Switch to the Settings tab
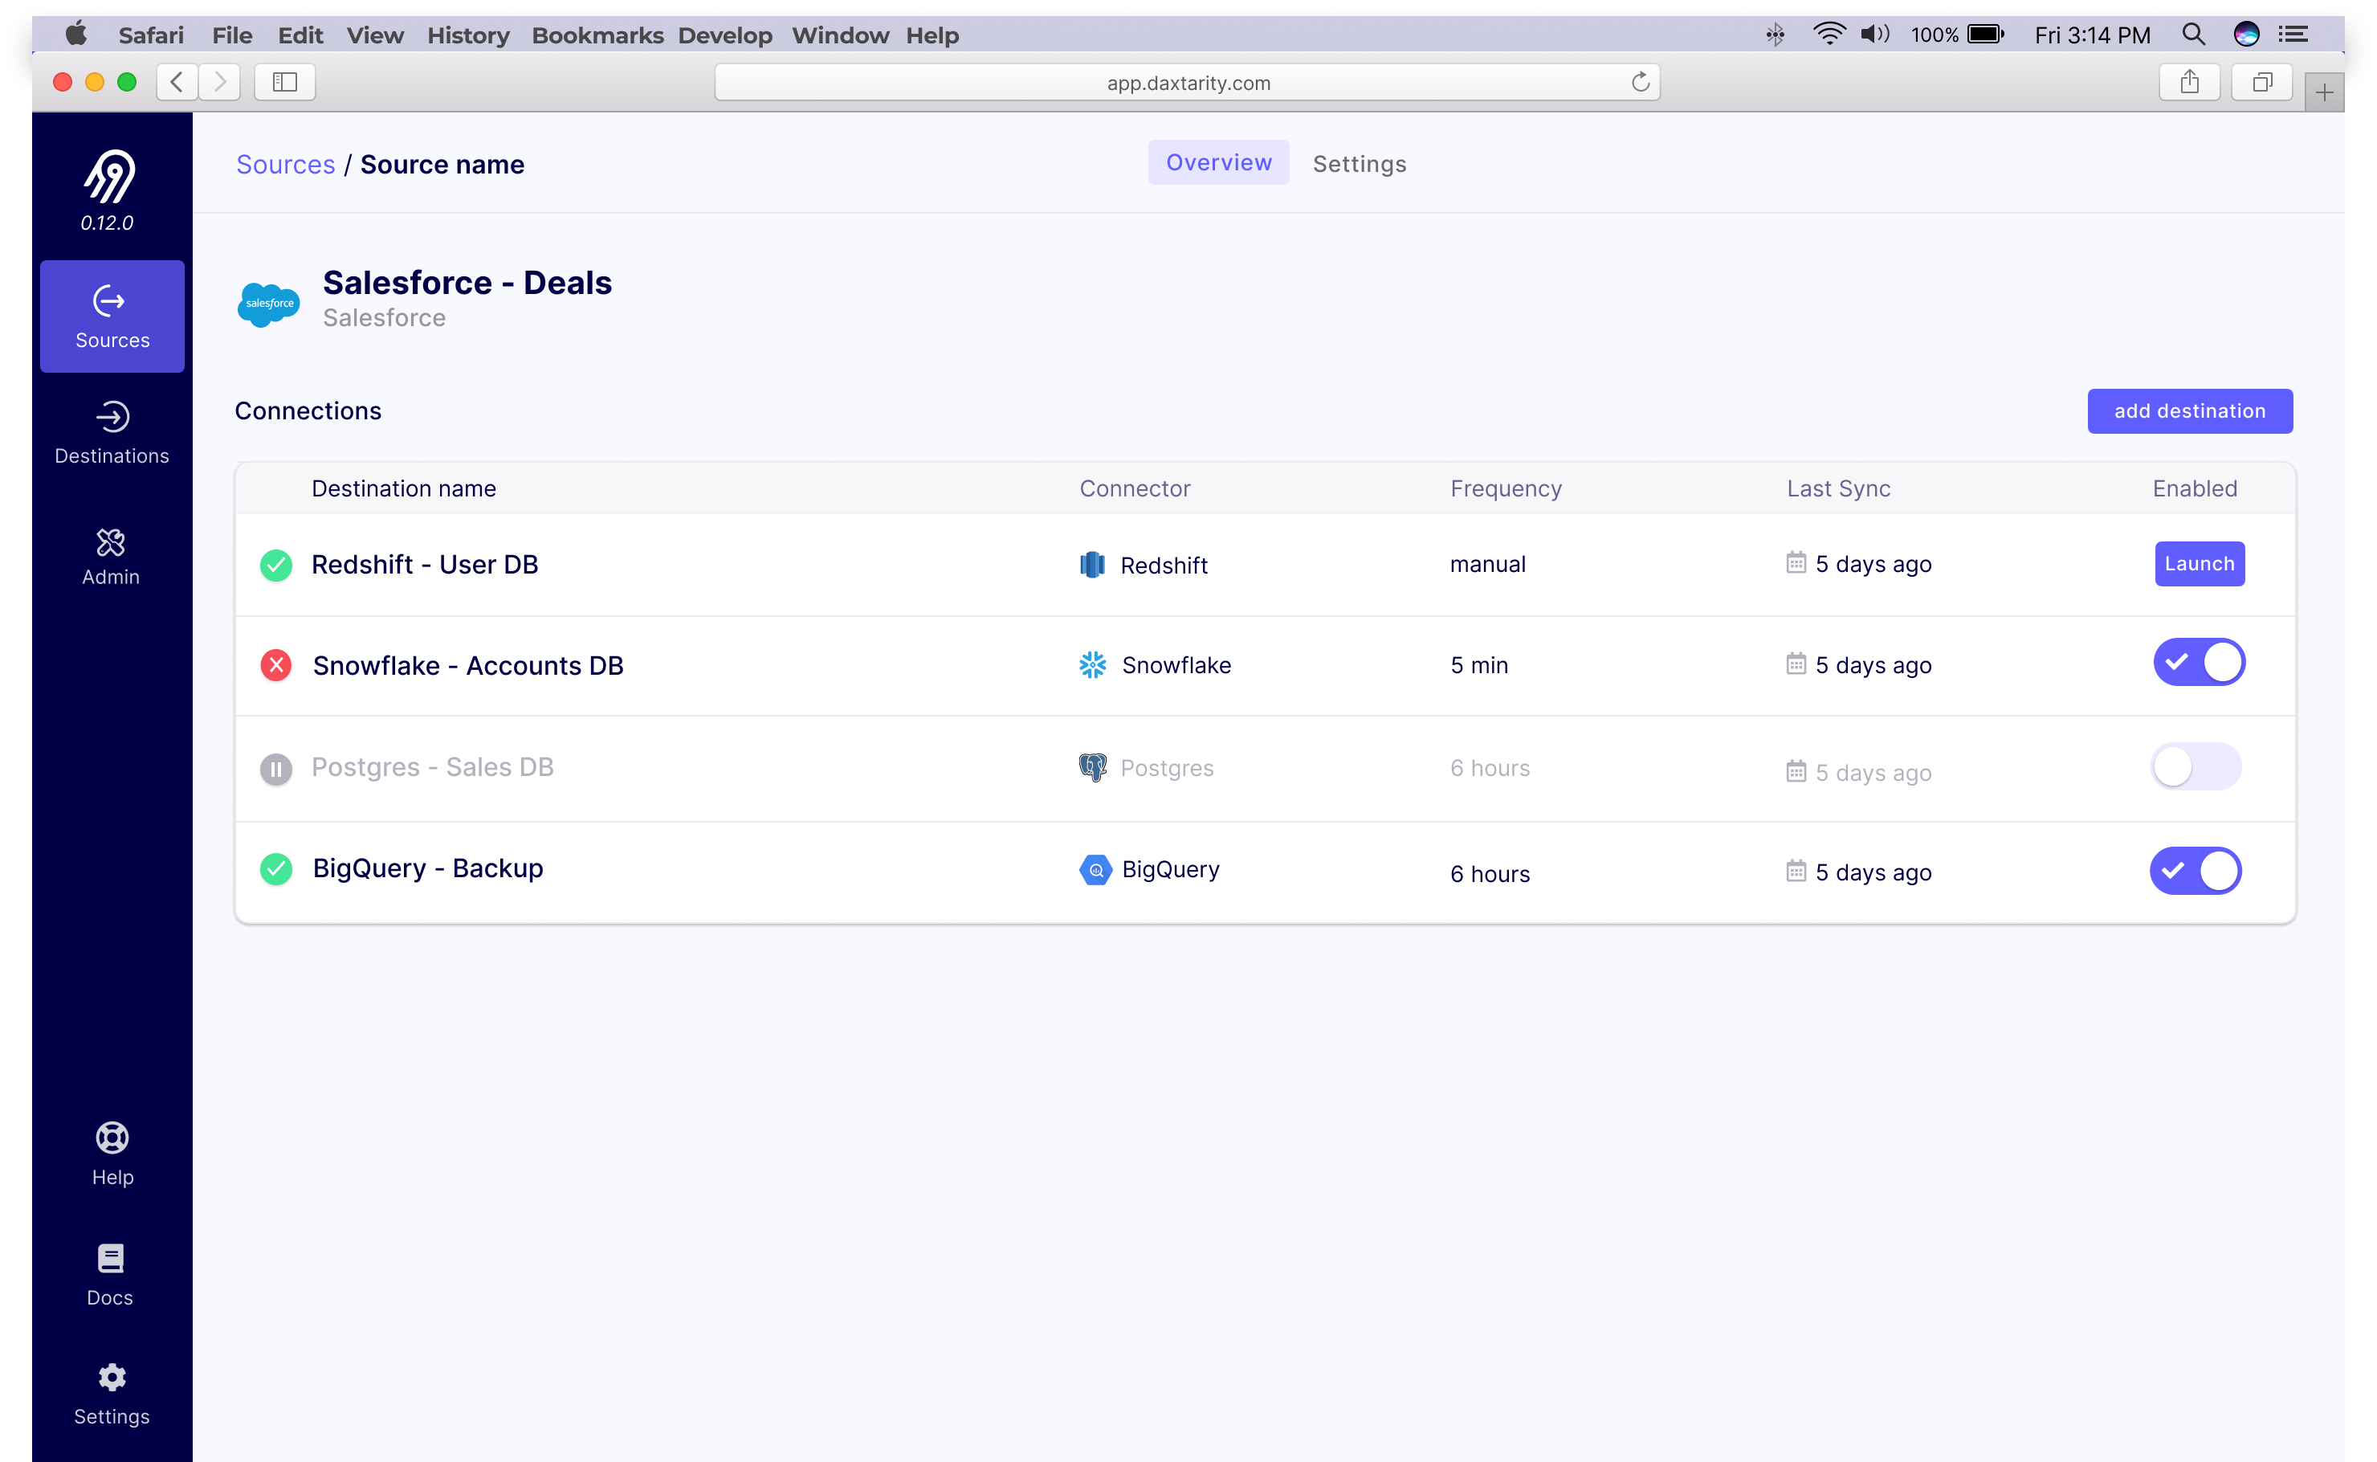 1359,163
